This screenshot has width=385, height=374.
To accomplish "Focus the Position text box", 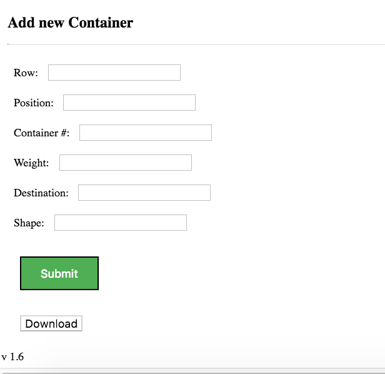I will coord(129,103).
